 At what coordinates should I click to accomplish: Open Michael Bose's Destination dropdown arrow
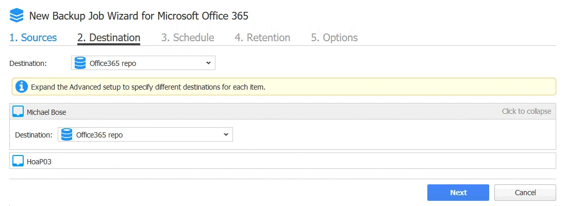pos(226,134)
